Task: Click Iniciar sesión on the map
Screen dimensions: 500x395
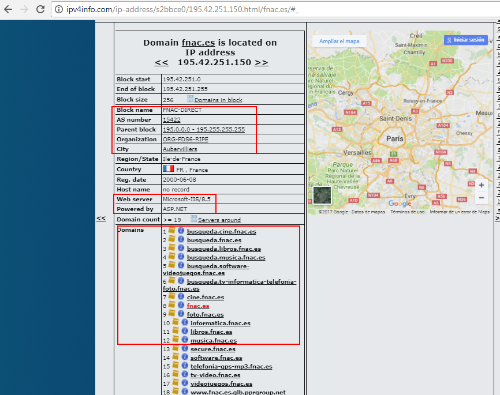Action: pos(465,40)
